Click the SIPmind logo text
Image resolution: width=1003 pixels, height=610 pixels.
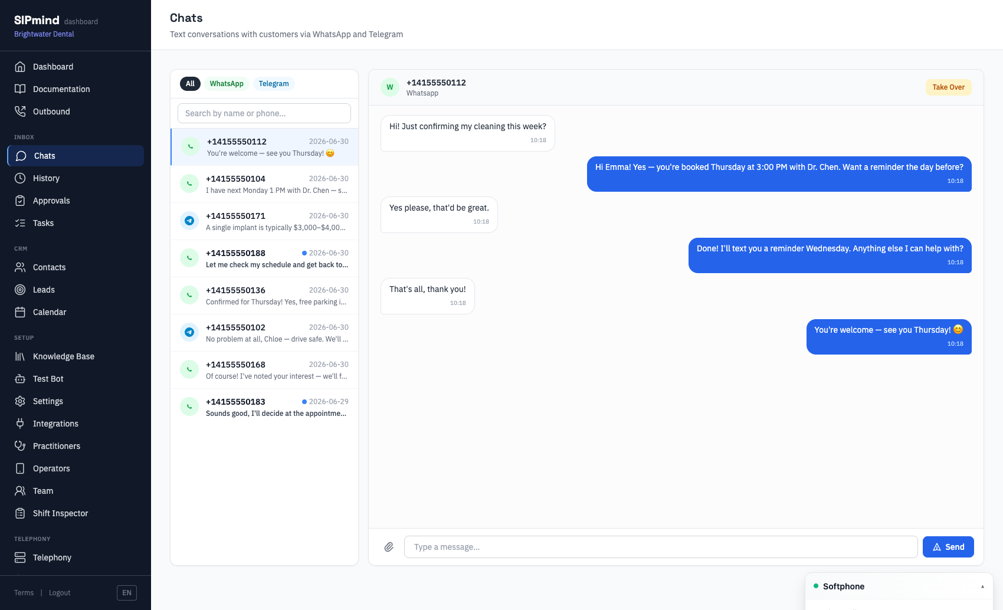[x=37, y=20]
